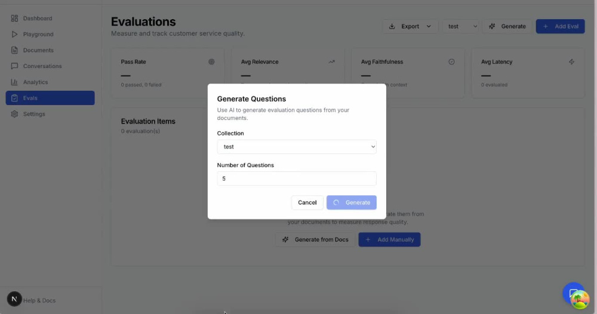The image size is (597, 314).
Task: Click the sparkle icon on header Generate
Action: click(x=492, y=26)
